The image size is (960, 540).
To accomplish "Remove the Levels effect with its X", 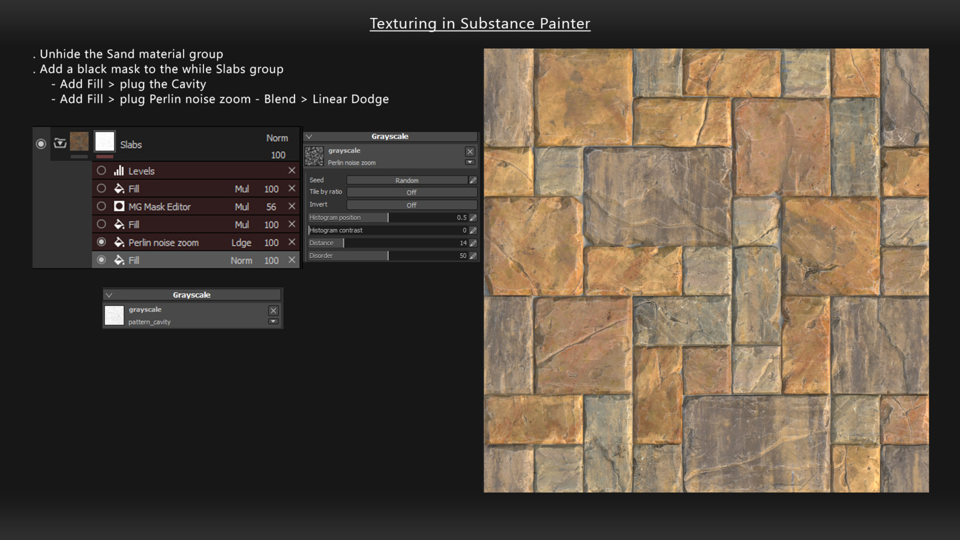I will (292, 170).
